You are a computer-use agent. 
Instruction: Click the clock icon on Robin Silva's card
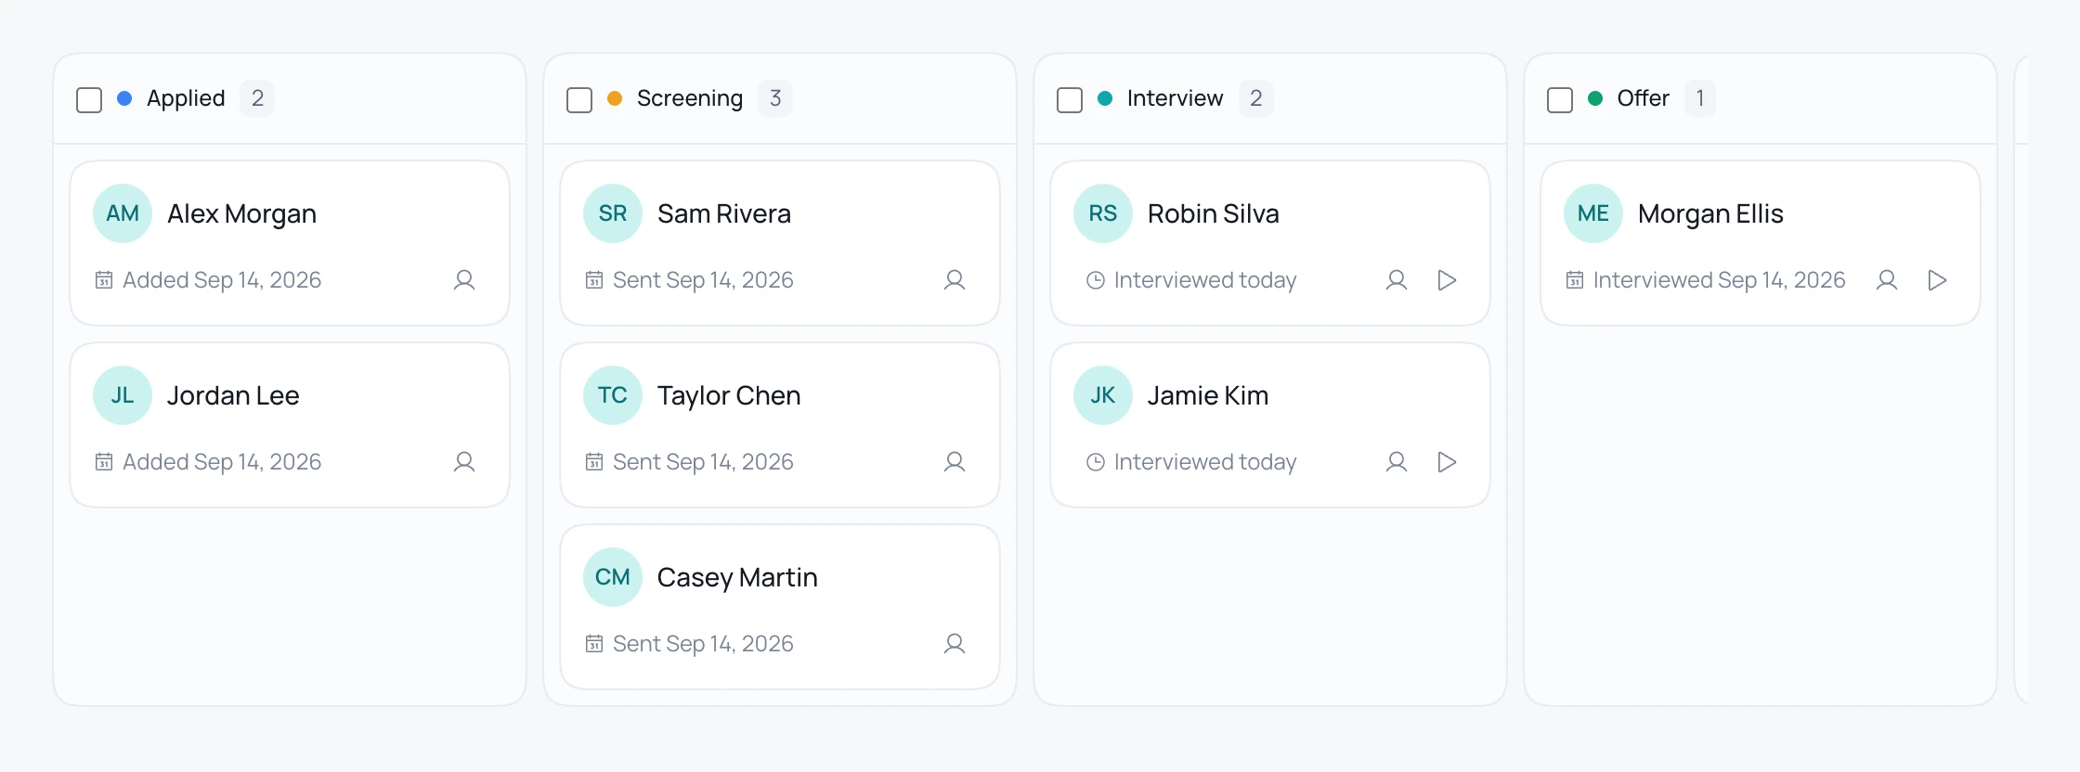point(1096,280)
